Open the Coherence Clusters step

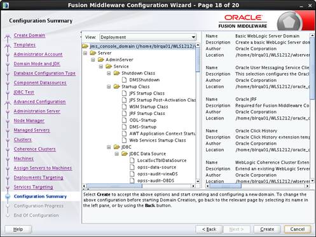35,149
